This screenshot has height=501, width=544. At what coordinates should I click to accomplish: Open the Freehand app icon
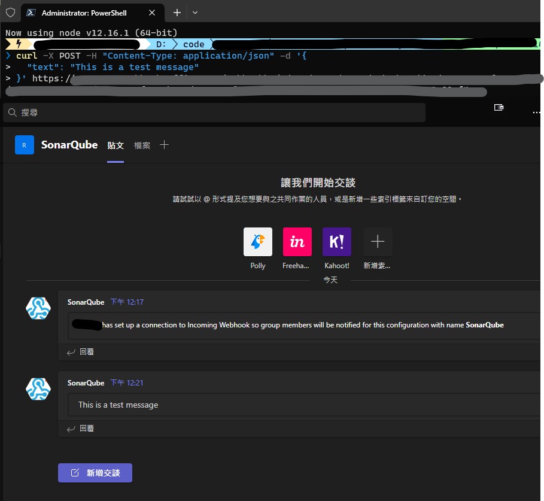(x=297, y=242)
